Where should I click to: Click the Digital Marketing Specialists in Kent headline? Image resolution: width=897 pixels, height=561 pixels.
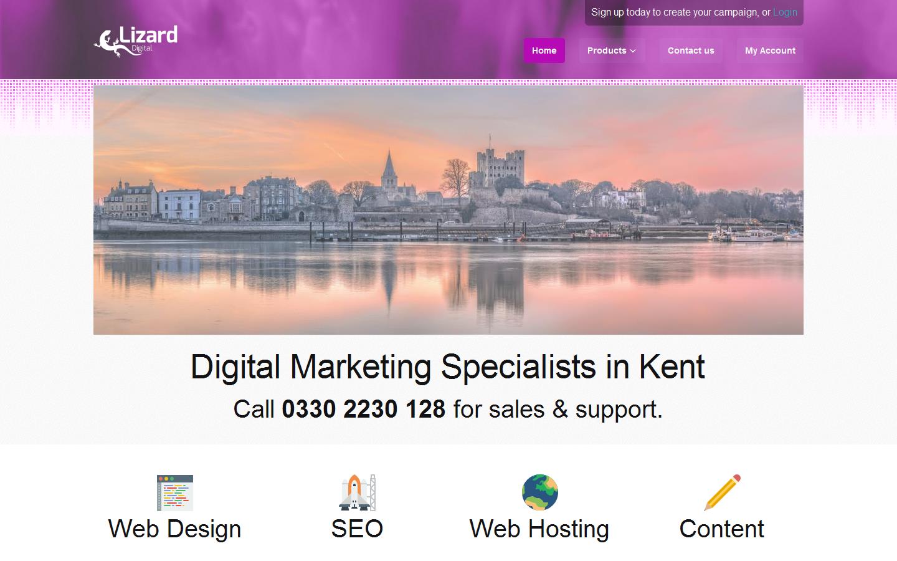[448, 367]
